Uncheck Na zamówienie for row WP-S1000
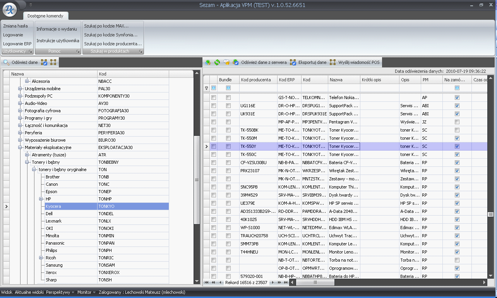Image resolution: width=497 pixels, height=298 pixels. coord(457,228)
